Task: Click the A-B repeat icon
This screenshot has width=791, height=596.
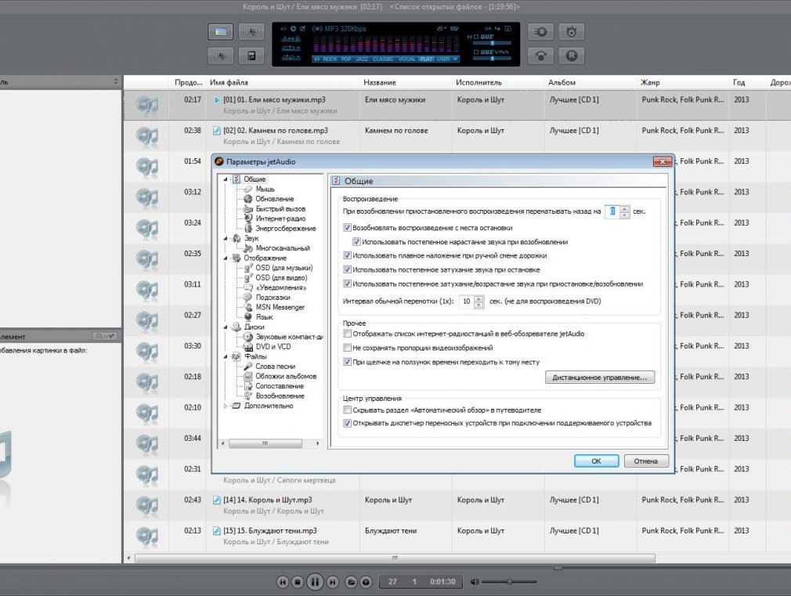Action: click(x=291, y=39)
